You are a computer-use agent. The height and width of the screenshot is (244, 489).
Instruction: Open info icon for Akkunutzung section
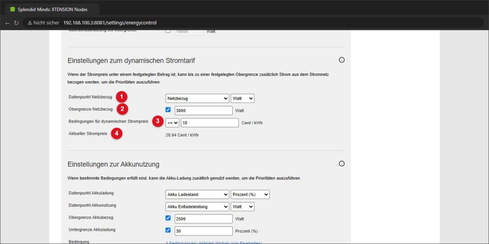(x=341, y=163)
